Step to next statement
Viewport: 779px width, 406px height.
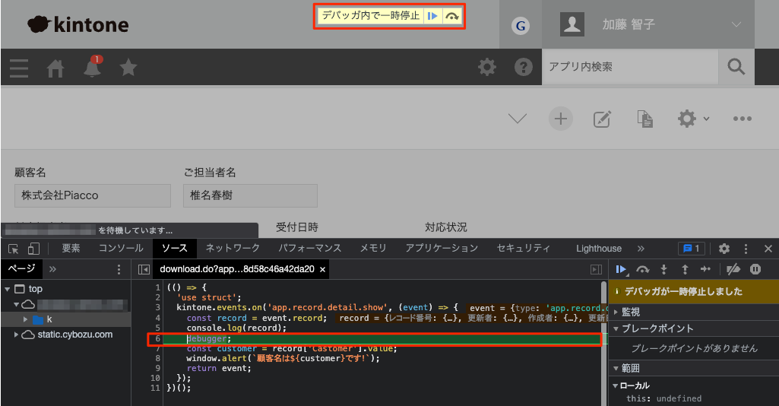pos(705,269)
